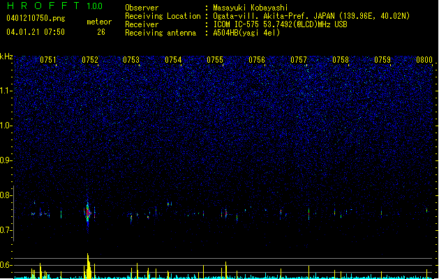Click the 'Observer' field label
This screenshot has height=279, width=439.
(142, 8)
